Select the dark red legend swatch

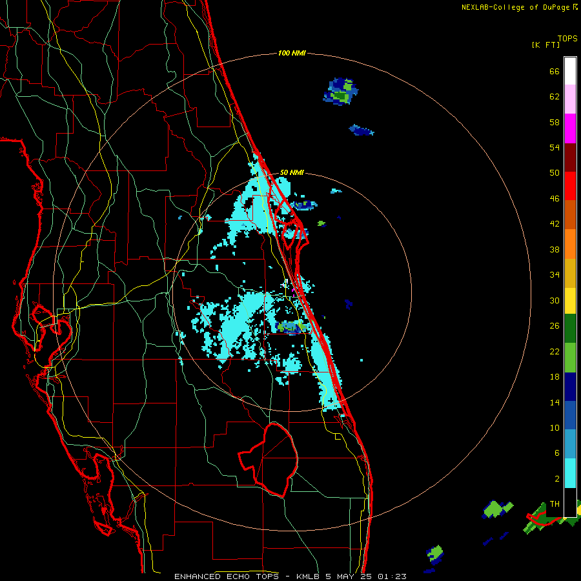570,157
